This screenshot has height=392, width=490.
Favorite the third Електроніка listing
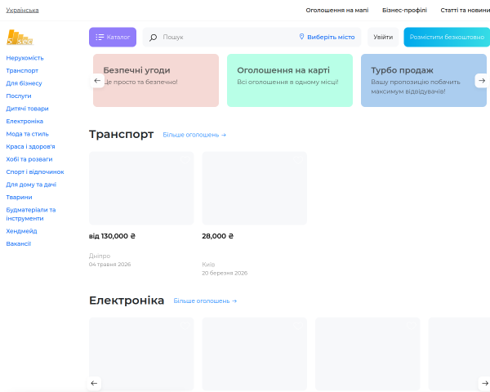pos(411,326)
